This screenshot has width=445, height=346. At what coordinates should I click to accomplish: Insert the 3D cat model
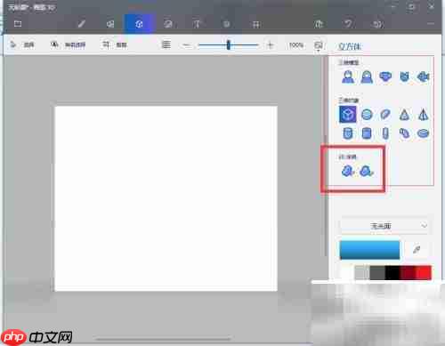point(405,77)
